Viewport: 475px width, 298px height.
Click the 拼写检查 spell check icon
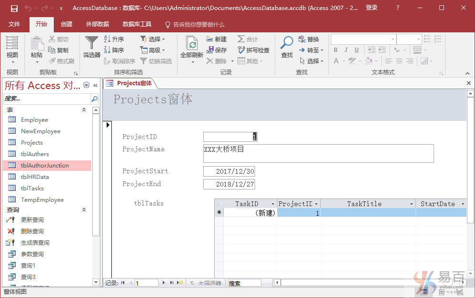[x=253, y=50]
